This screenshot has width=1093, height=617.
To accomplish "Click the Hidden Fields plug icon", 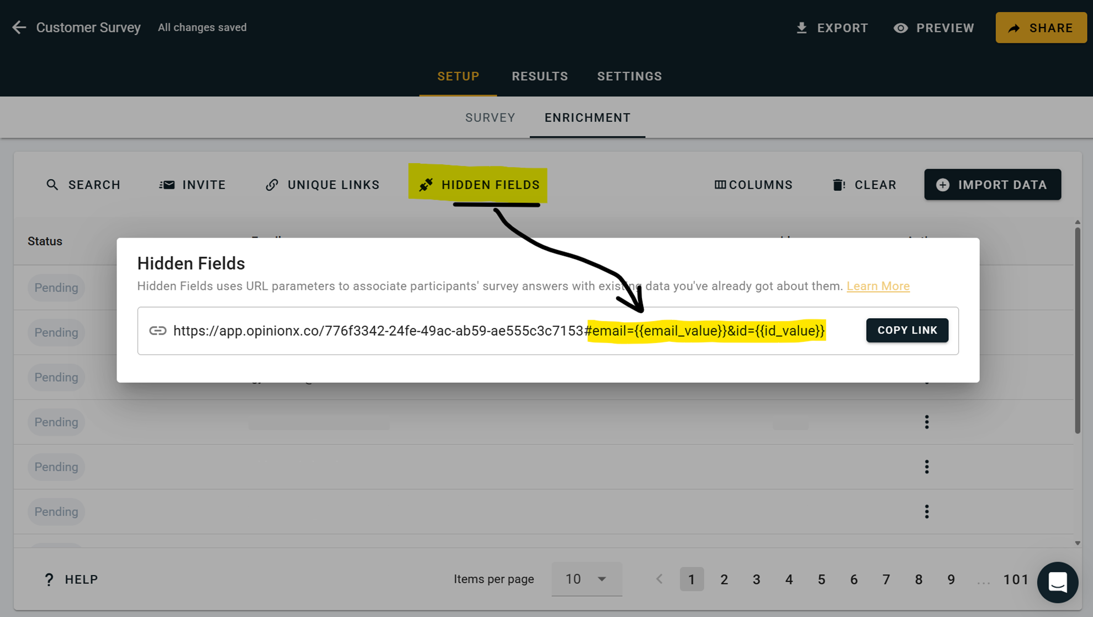I will (426, 185).
